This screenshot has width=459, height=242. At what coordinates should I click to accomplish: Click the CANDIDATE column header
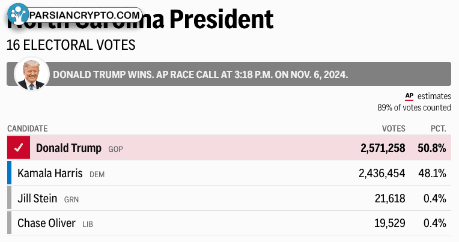28,129
